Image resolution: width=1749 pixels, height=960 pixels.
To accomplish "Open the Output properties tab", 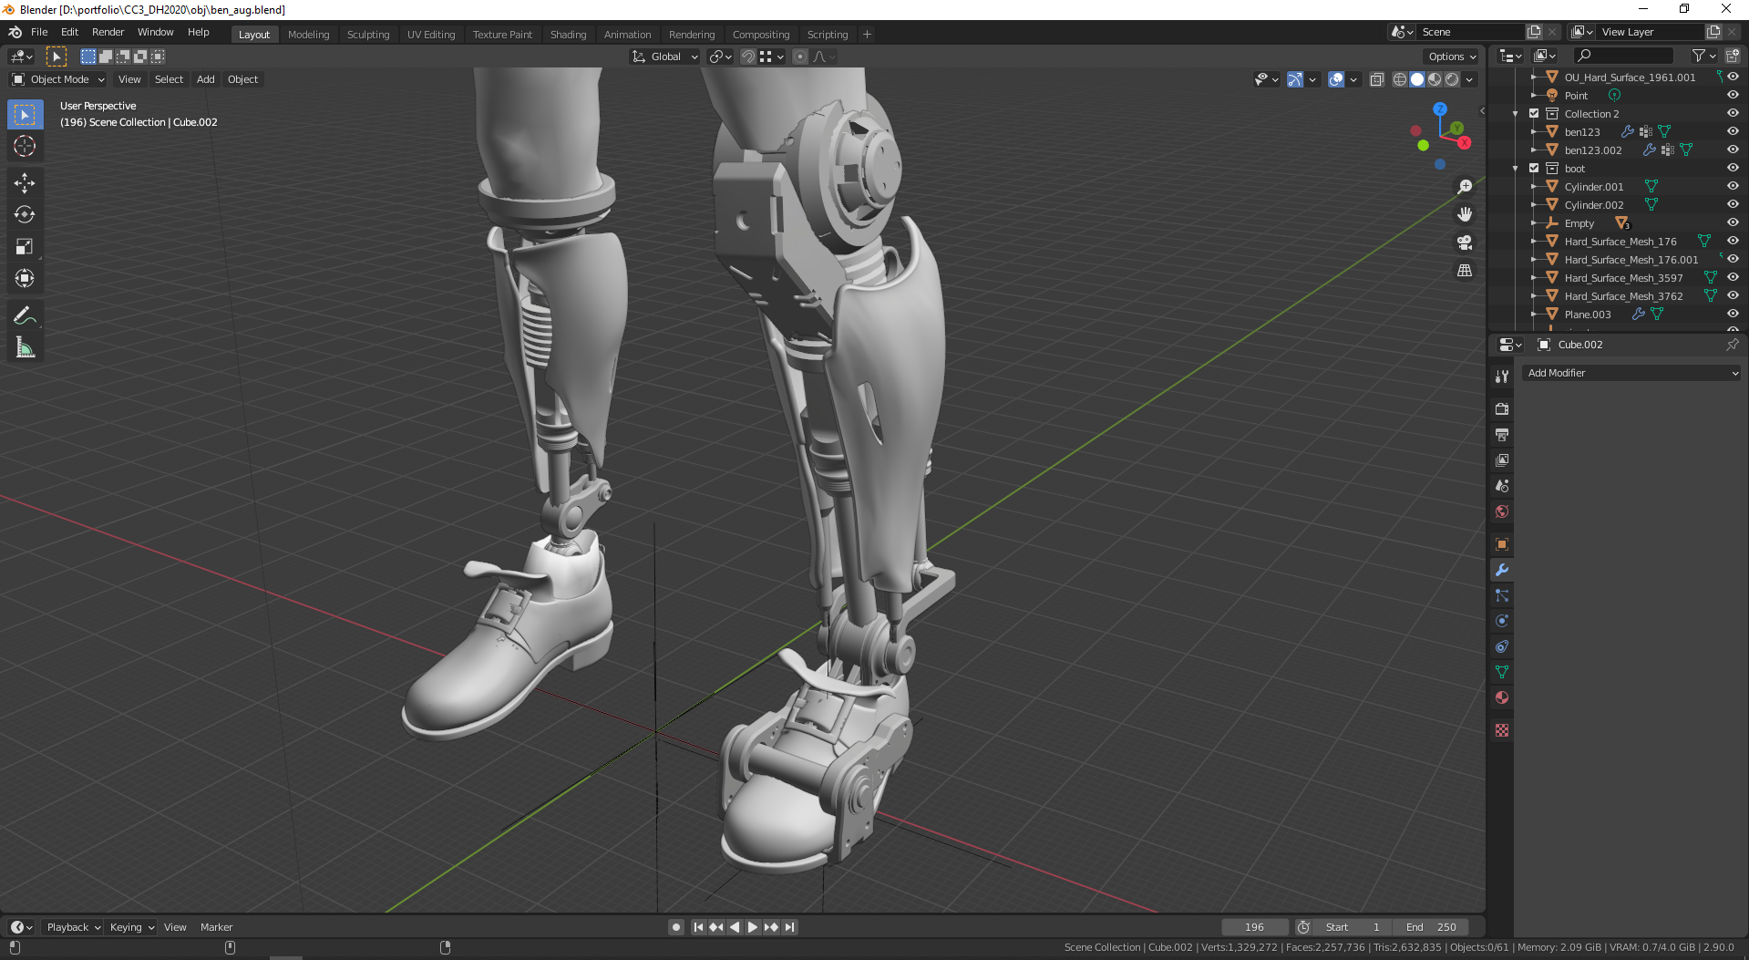I will coord(1502,435).
